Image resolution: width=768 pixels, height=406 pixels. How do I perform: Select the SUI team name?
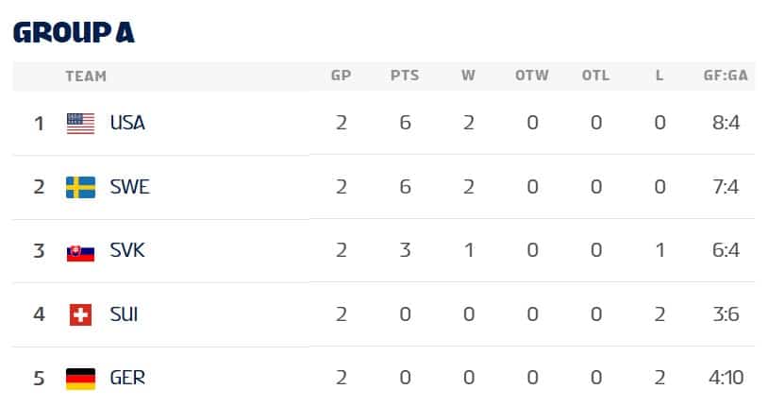124,314
